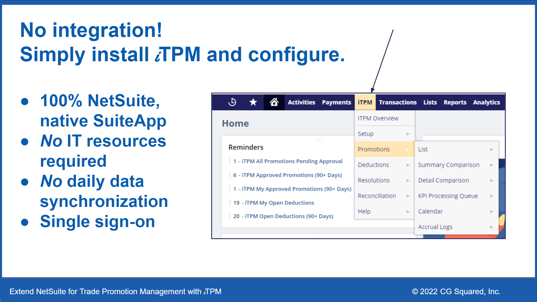
Task: Go to the Home house icon
Action: point(274,102)
